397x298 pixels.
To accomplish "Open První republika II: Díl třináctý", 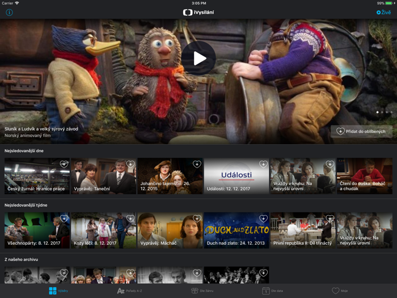I will pyautogui.click(x=303, y=230).
